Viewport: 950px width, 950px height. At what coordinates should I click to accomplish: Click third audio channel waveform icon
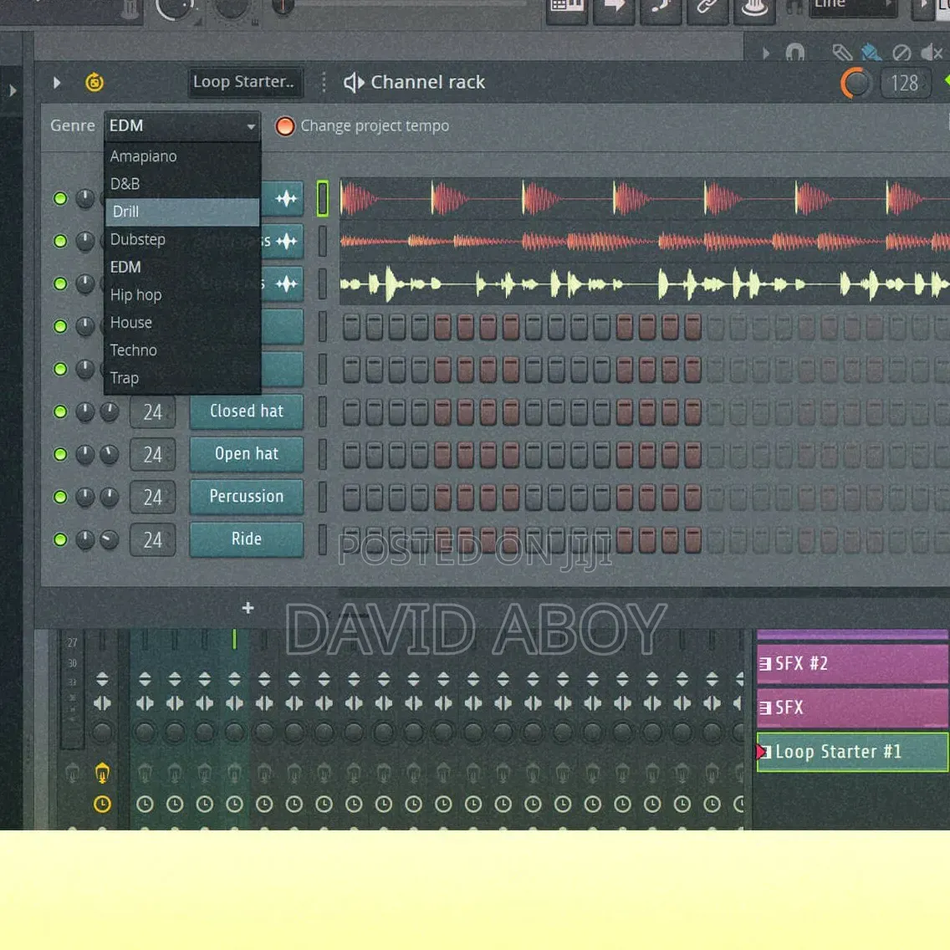[x=286, y=283]
